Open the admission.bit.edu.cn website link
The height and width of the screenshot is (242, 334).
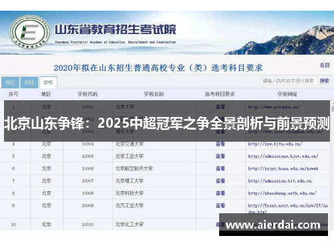pos(280,181)
